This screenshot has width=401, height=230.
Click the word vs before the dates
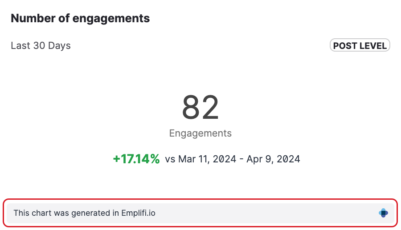coord(170,159)
